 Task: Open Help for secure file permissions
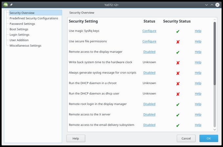pyautogui.click(x=198, y=41)
